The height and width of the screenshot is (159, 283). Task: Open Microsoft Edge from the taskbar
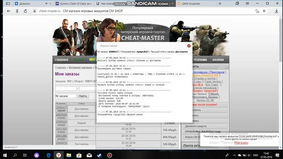click(48, 155)
